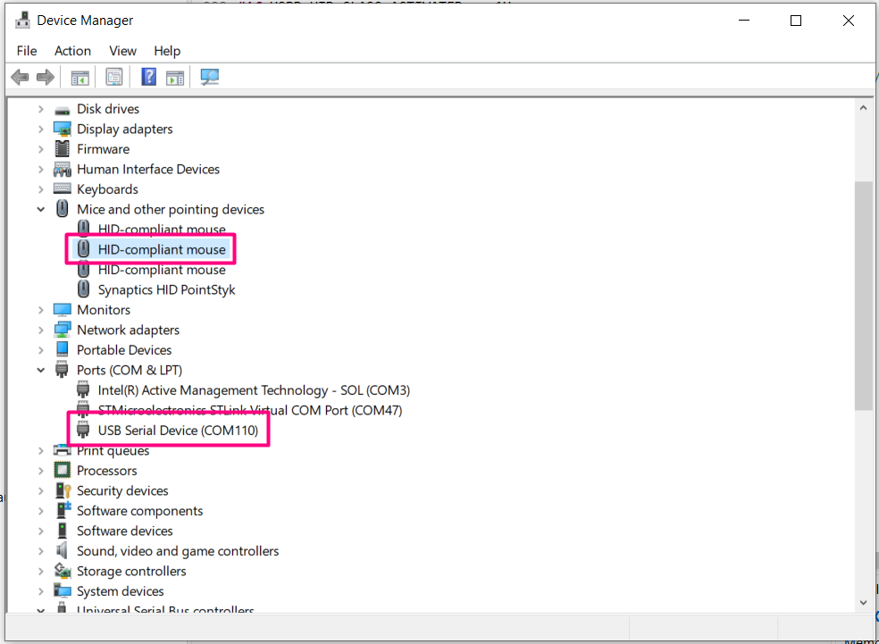Select the highlighted HID-compliant mouse
The height and width of the screenshot is (644, 879).
point(161,249)
